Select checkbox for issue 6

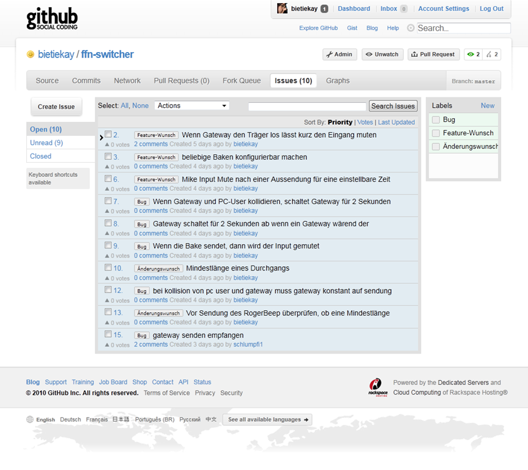click(108, 179)
